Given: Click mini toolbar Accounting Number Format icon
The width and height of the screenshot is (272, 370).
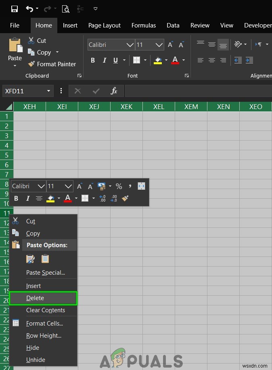Looking at the screenshot, I should (x=102, y=186).
